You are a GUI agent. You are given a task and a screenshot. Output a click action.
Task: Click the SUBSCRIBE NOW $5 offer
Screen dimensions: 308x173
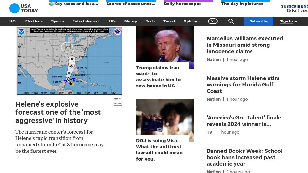click(295, 8)
